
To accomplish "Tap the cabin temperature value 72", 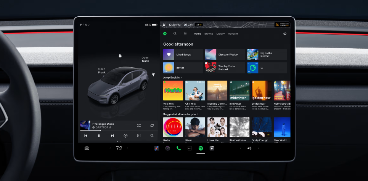I will 119,148.
